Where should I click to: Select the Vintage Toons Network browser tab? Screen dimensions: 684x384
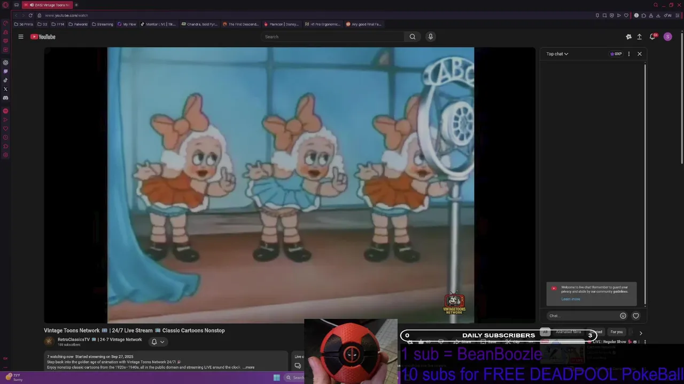tap(47, 5)
